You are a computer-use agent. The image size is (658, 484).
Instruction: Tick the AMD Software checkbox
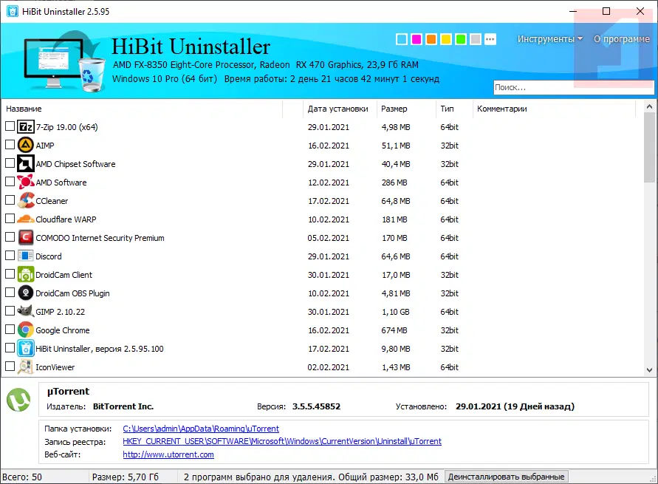click(x=10, y=181)
